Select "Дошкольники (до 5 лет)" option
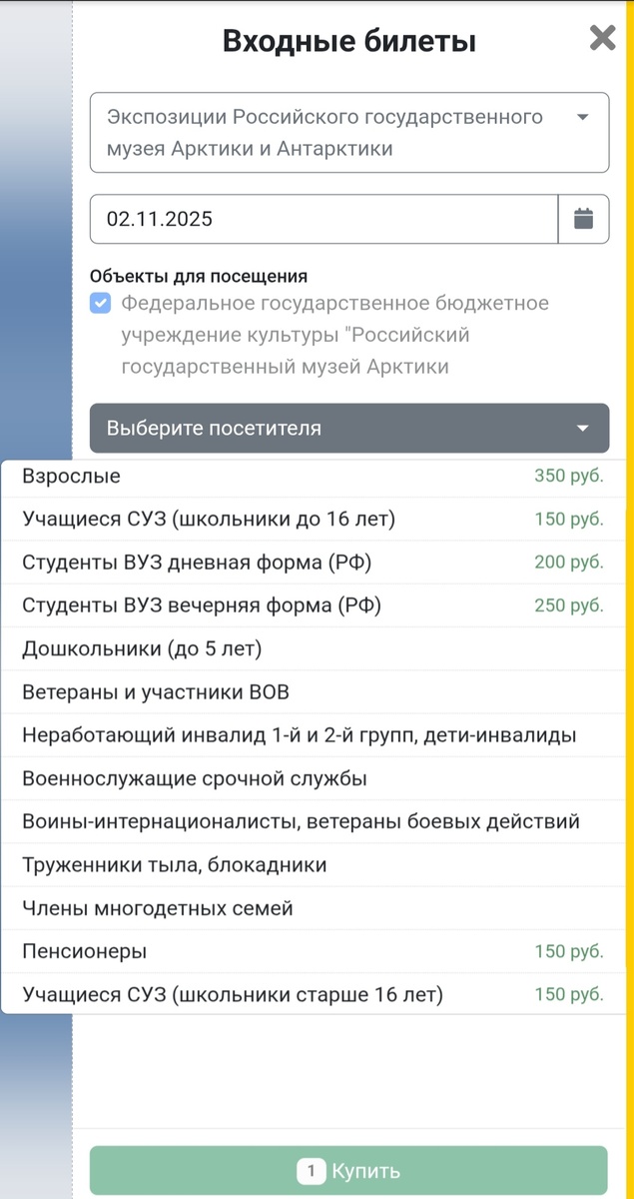The image size is (634, 1199). tap(300, 648)
